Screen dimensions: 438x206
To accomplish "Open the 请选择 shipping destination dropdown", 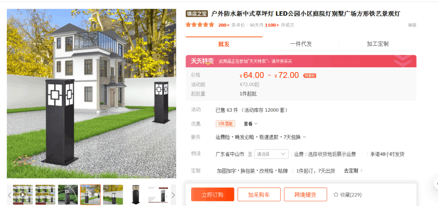I will [x=271, y=154].
